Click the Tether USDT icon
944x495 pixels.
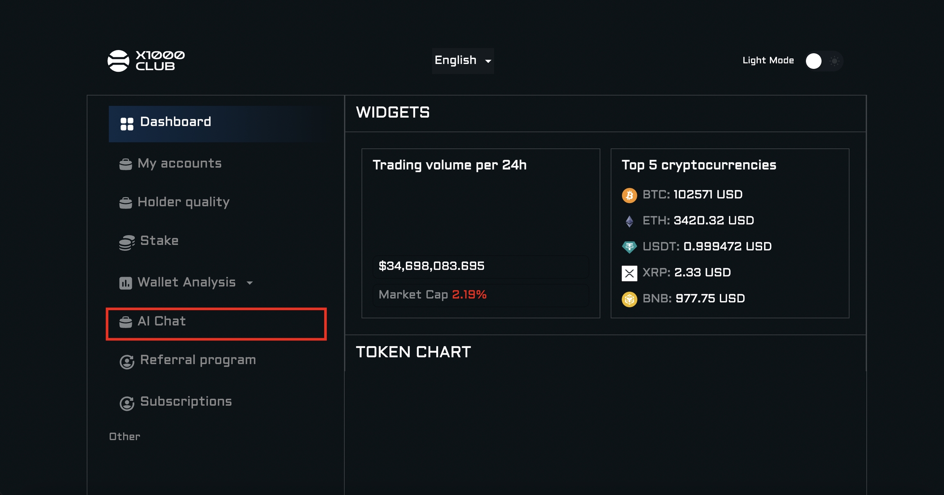click(x=629, y=247)
